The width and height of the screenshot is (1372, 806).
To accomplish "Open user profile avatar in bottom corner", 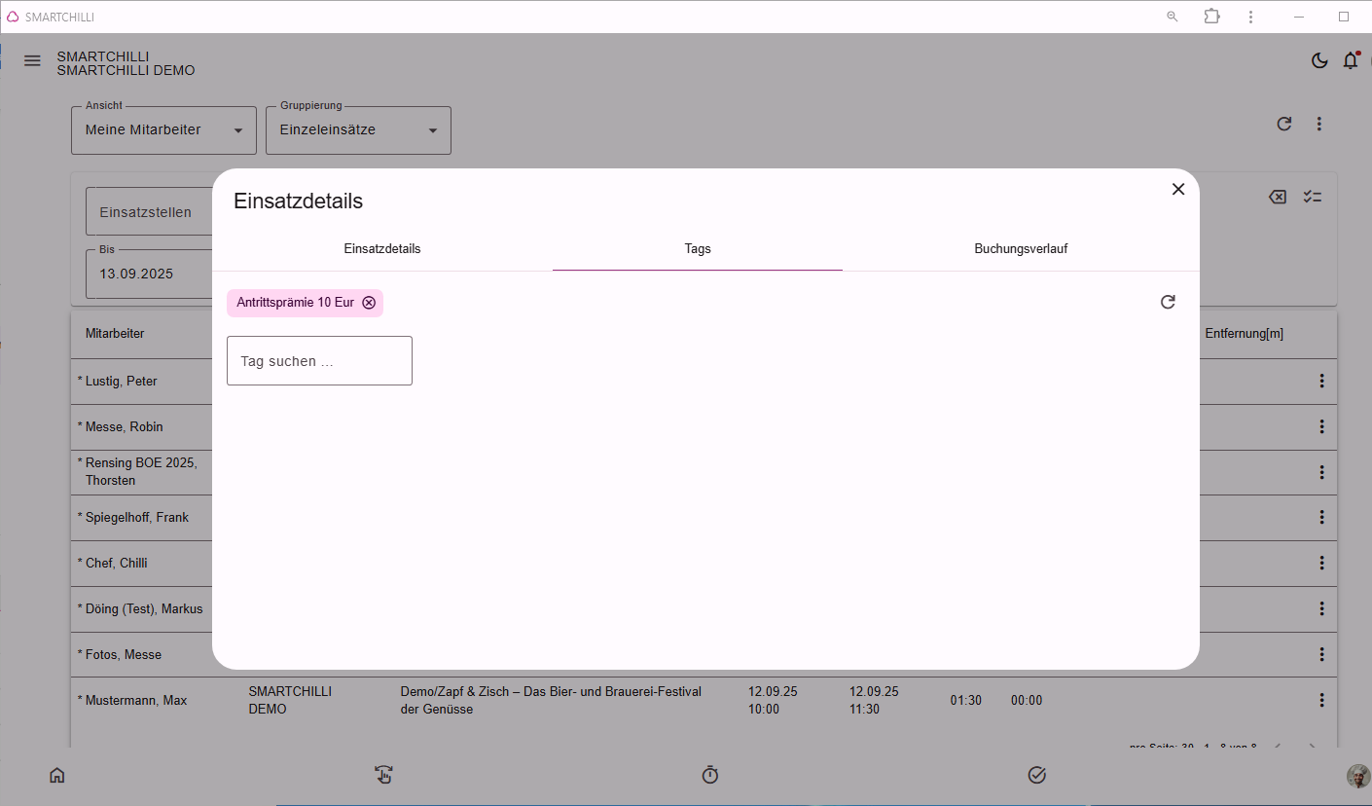I will coord(1358,776).
